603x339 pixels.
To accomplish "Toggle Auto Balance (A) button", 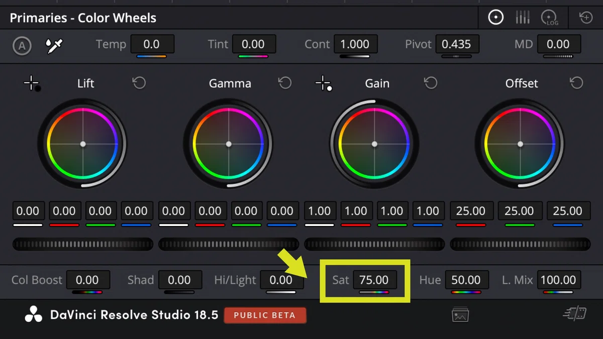I will coord(22,46).
